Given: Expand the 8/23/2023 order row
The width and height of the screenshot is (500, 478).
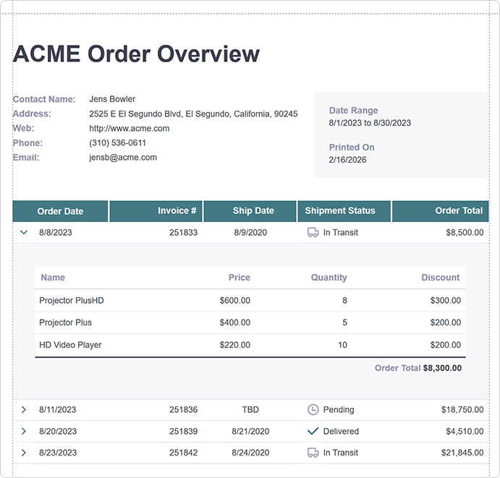Looking at the screenshot, I should click(24, 453).
